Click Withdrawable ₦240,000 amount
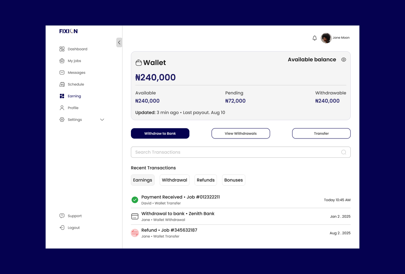This screenshot has width=405, height=274. tap(327, 101)
